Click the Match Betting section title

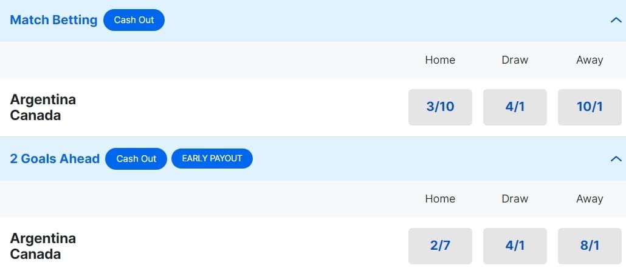(x=53, y=20)
